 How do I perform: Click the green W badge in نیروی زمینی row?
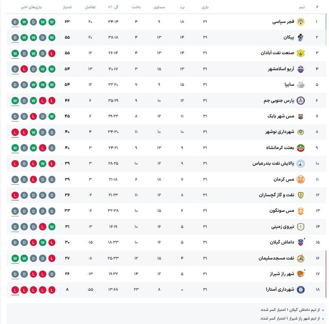pyautogui.click(x=52, y=226)
